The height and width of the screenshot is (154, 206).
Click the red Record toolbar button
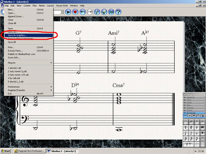coord(75,12)
